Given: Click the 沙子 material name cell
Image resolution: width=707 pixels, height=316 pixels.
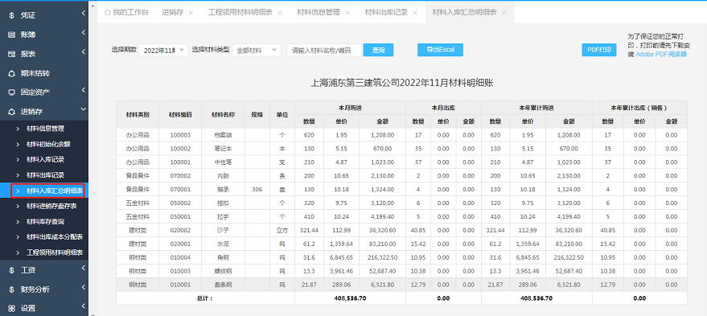Looking at the screenshot, I should (223, 230).
